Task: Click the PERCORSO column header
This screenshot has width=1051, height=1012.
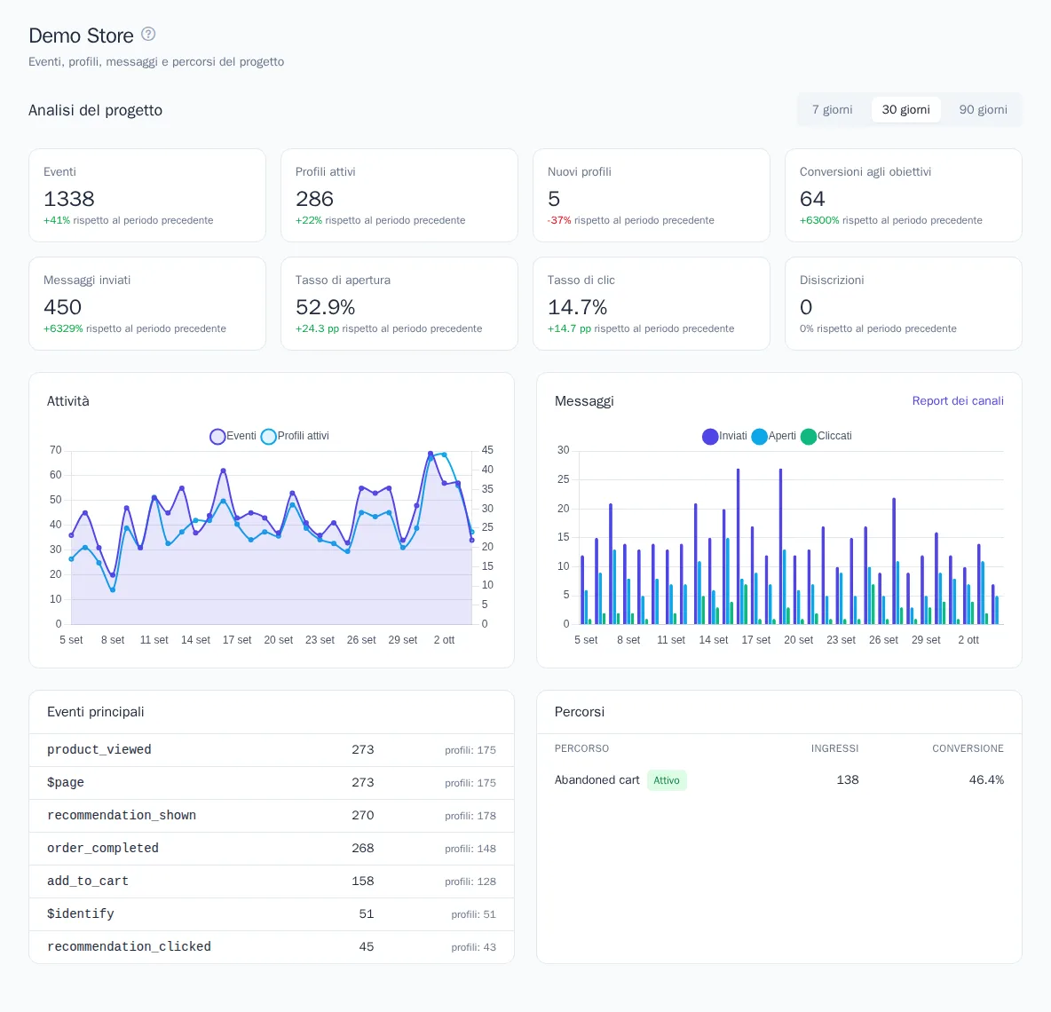Action: tap(581, 748)
